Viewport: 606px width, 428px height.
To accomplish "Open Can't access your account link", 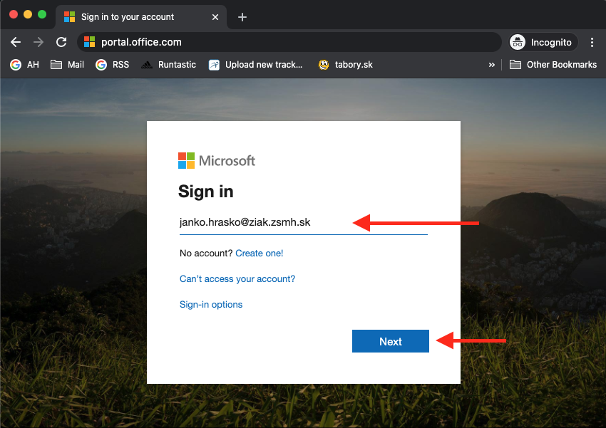I will click(x=237, y=278).
